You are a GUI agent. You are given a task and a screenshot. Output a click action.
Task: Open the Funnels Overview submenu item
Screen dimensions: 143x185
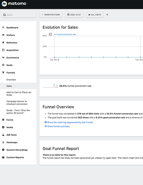click(11, 80)
